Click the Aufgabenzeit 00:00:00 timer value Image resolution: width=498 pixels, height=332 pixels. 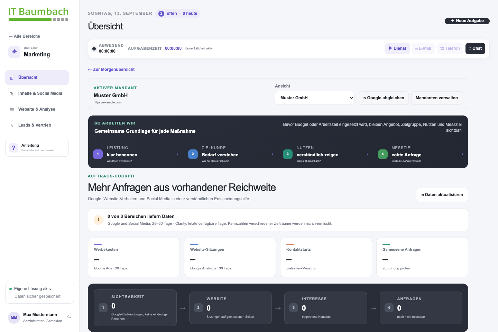click(x=173, y=48)
